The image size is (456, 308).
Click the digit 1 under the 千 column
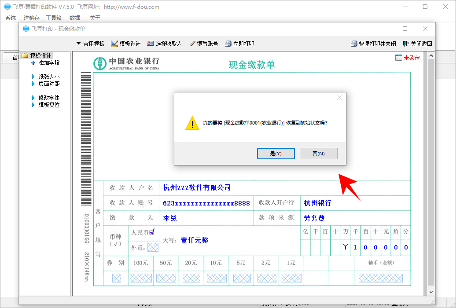click(x=355, y=248)
